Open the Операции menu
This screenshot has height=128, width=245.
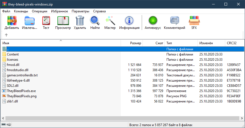click(40, 11)
